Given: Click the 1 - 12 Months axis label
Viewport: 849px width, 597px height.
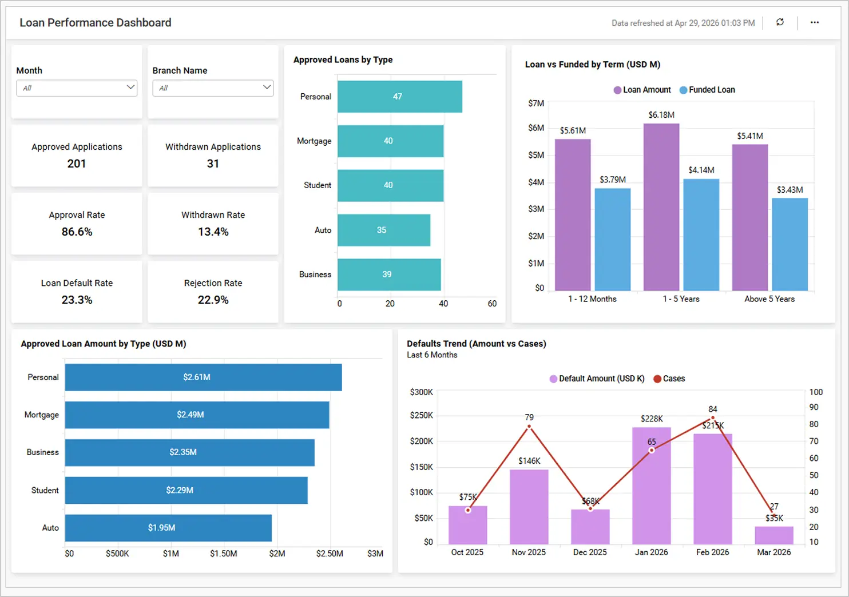Looking at the screenshot, I should coord(593,299).
